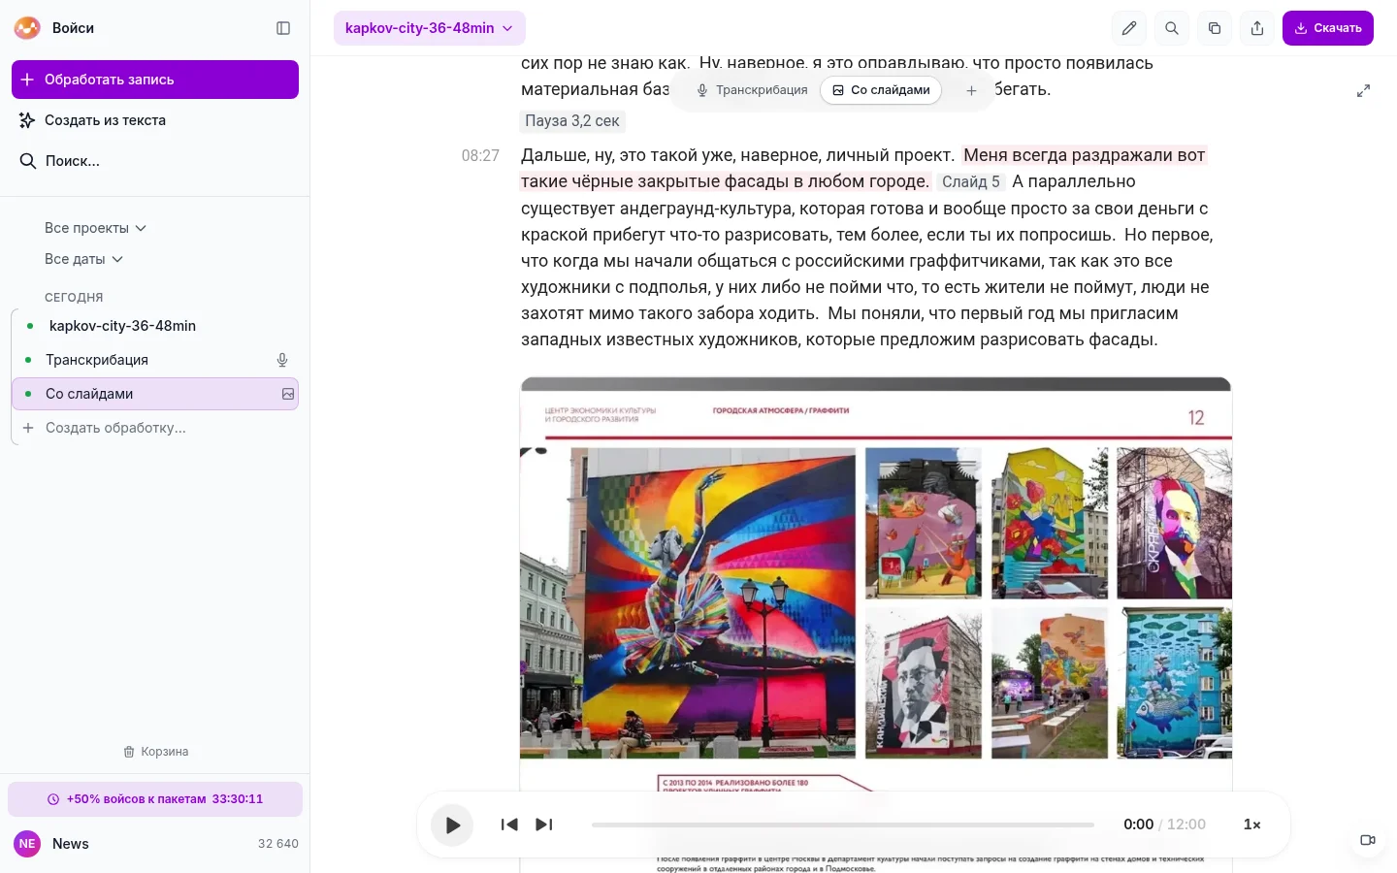Skip to next segment button
Image resolution: width=1397 pixels, height=873 pixels.
[x=544, y=824]
